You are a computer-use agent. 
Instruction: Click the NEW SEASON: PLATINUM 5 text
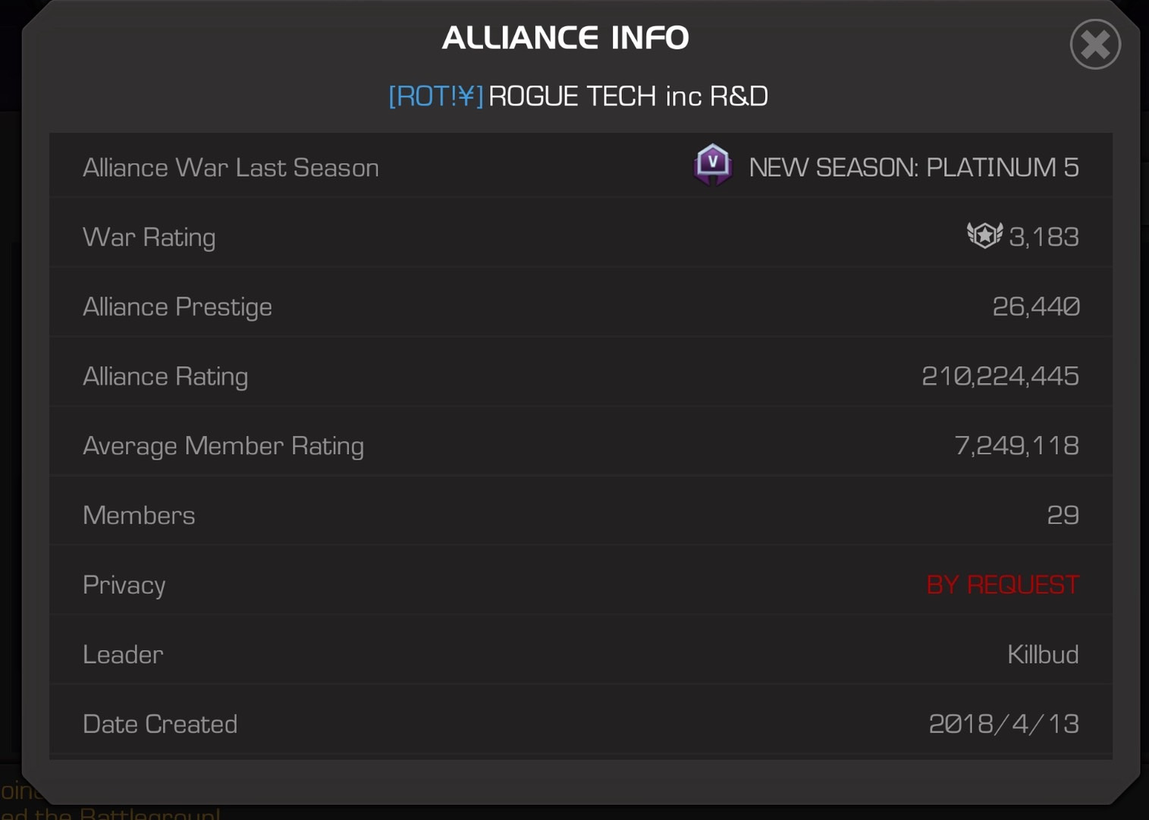tap(913, 168)
